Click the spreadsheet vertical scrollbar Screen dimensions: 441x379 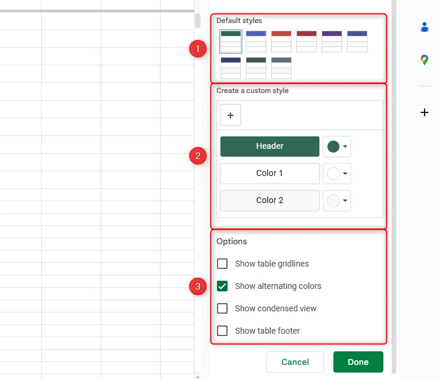point(198,21)
